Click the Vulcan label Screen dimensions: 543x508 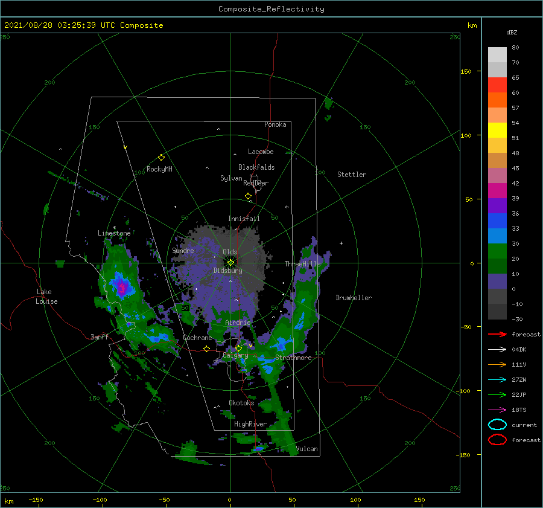pos(306,449)
